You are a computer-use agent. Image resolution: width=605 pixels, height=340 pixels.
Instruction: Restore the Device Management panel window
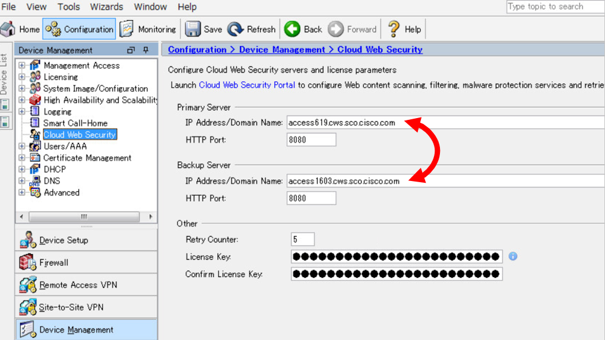point(131,50)
